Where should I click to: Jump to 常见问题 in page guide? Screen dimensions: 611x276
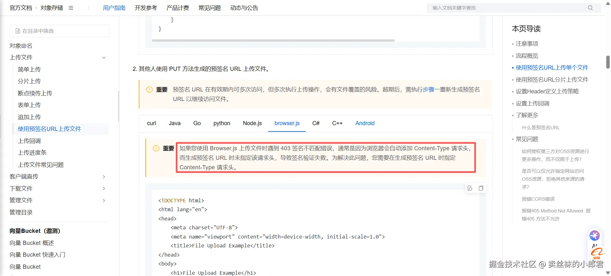527,139
